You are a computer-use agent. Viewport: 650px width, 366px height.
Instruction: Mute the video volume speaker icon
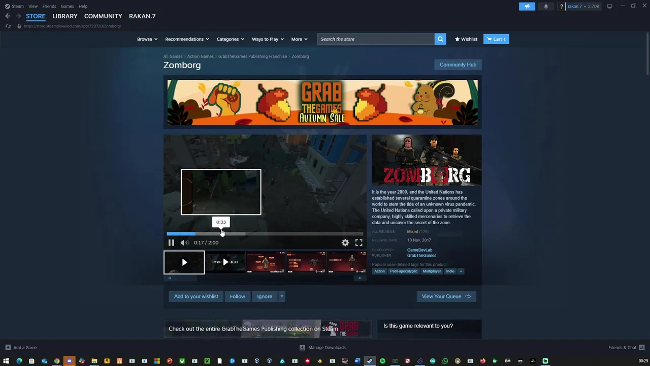coord(184,242)
